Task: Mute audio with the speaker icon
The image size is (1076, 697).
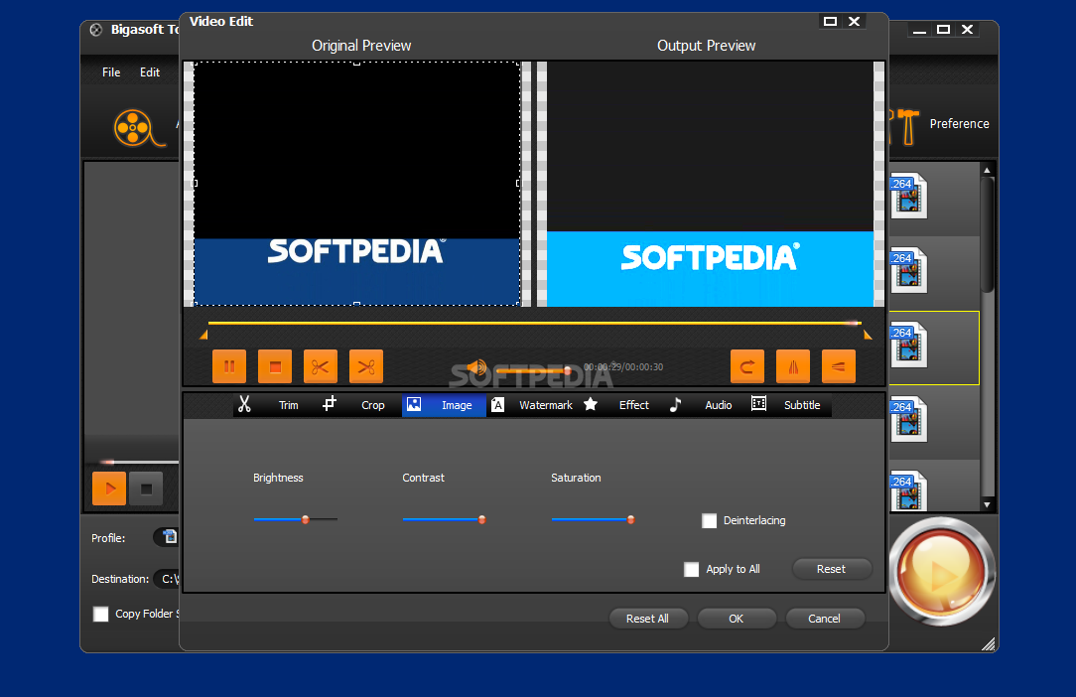Action: click(476, 367)
